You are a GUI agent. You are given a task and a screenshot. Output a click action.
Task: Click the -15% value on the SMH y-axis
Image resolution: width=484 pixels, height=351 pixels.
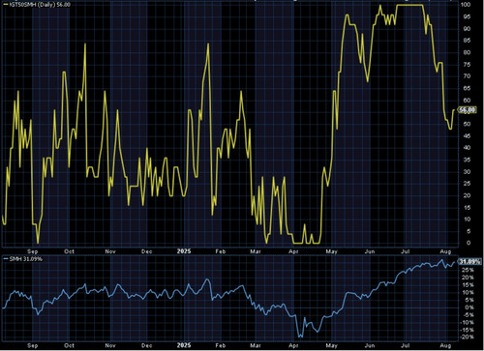[467, 330]
